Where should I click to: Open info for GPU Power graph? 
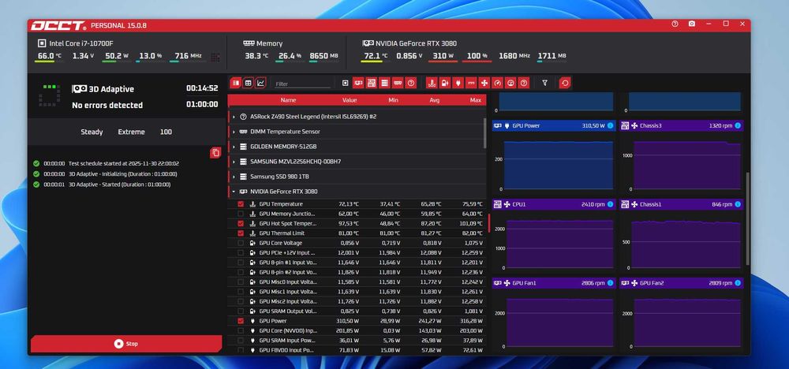[611, 125]
